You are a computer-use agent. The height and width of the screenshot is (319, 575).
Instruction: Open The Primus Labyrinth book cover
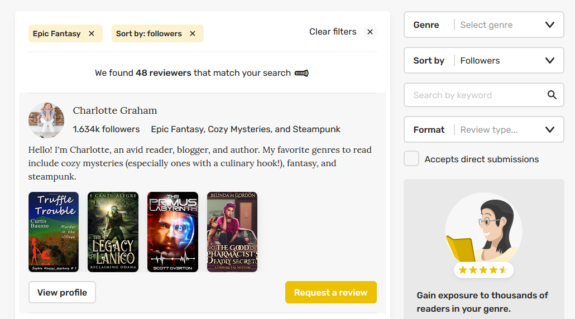172,232
